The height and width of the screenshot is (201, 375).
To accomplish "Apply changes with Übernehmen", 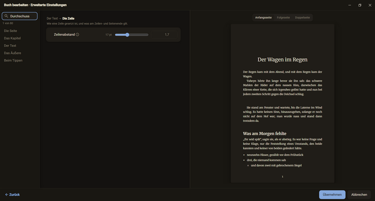I will [332, 194].
